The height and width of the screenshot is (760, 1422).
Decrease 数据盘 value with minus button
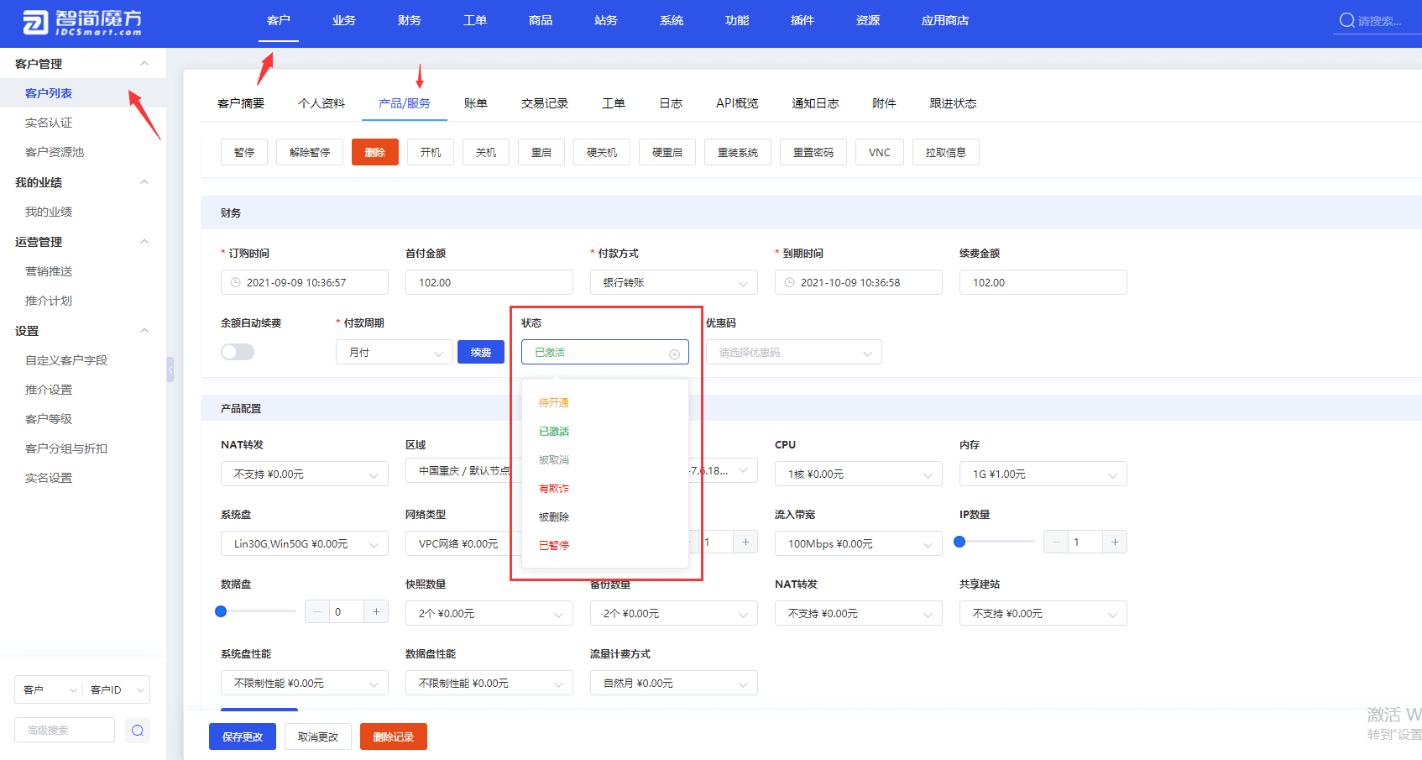(x=317, y=612)
